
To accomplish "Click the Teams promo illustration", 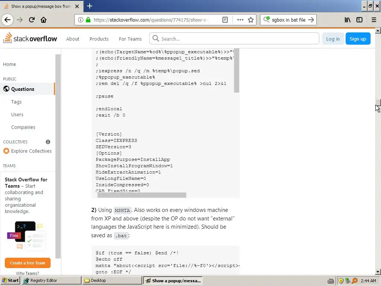I will [x=26, y=235].
